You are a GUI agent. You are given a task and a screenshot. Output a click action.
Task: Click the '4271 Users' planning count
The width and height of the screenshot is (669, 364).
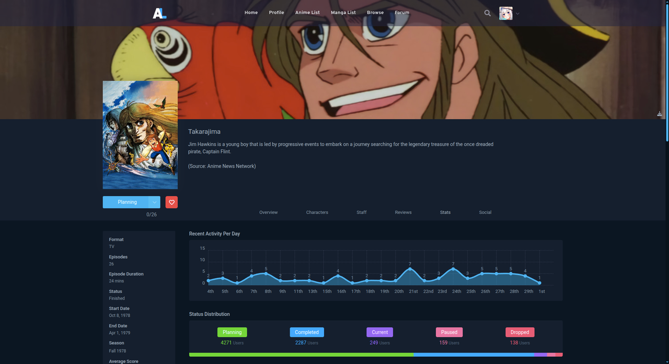pos(232,343)
